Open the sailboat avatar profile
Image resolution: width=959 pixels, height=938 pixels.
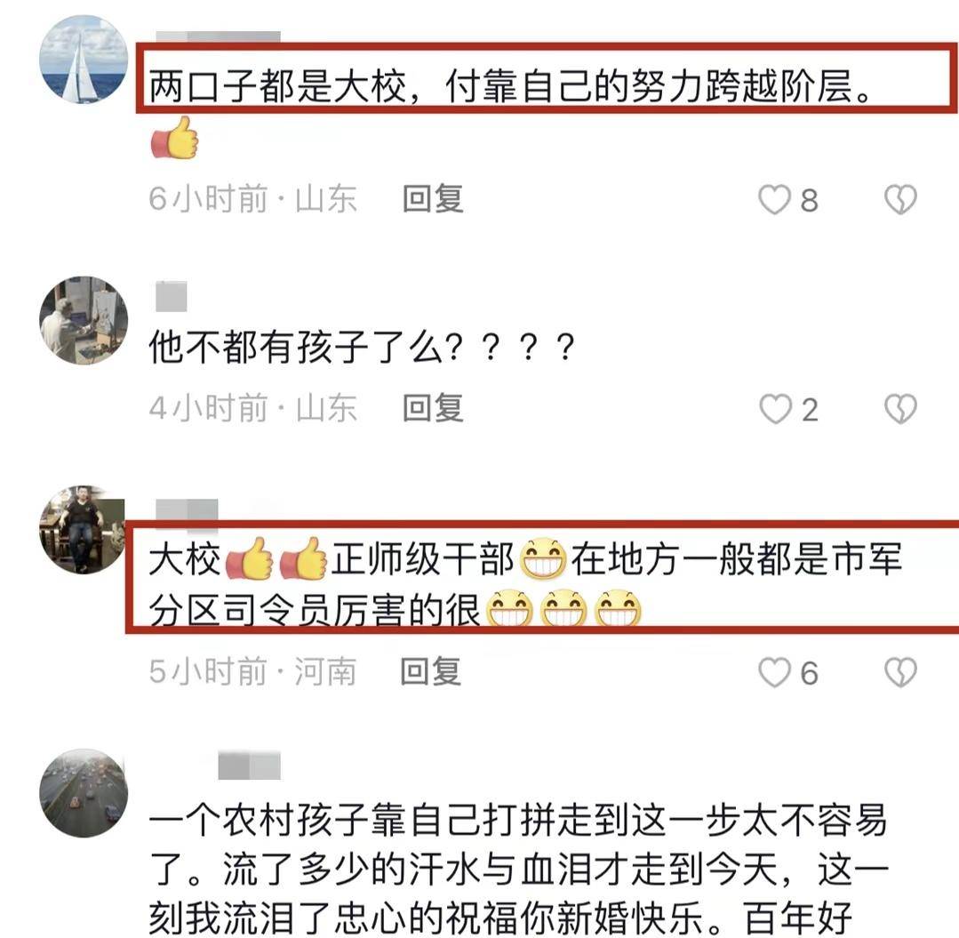(84, 60)
